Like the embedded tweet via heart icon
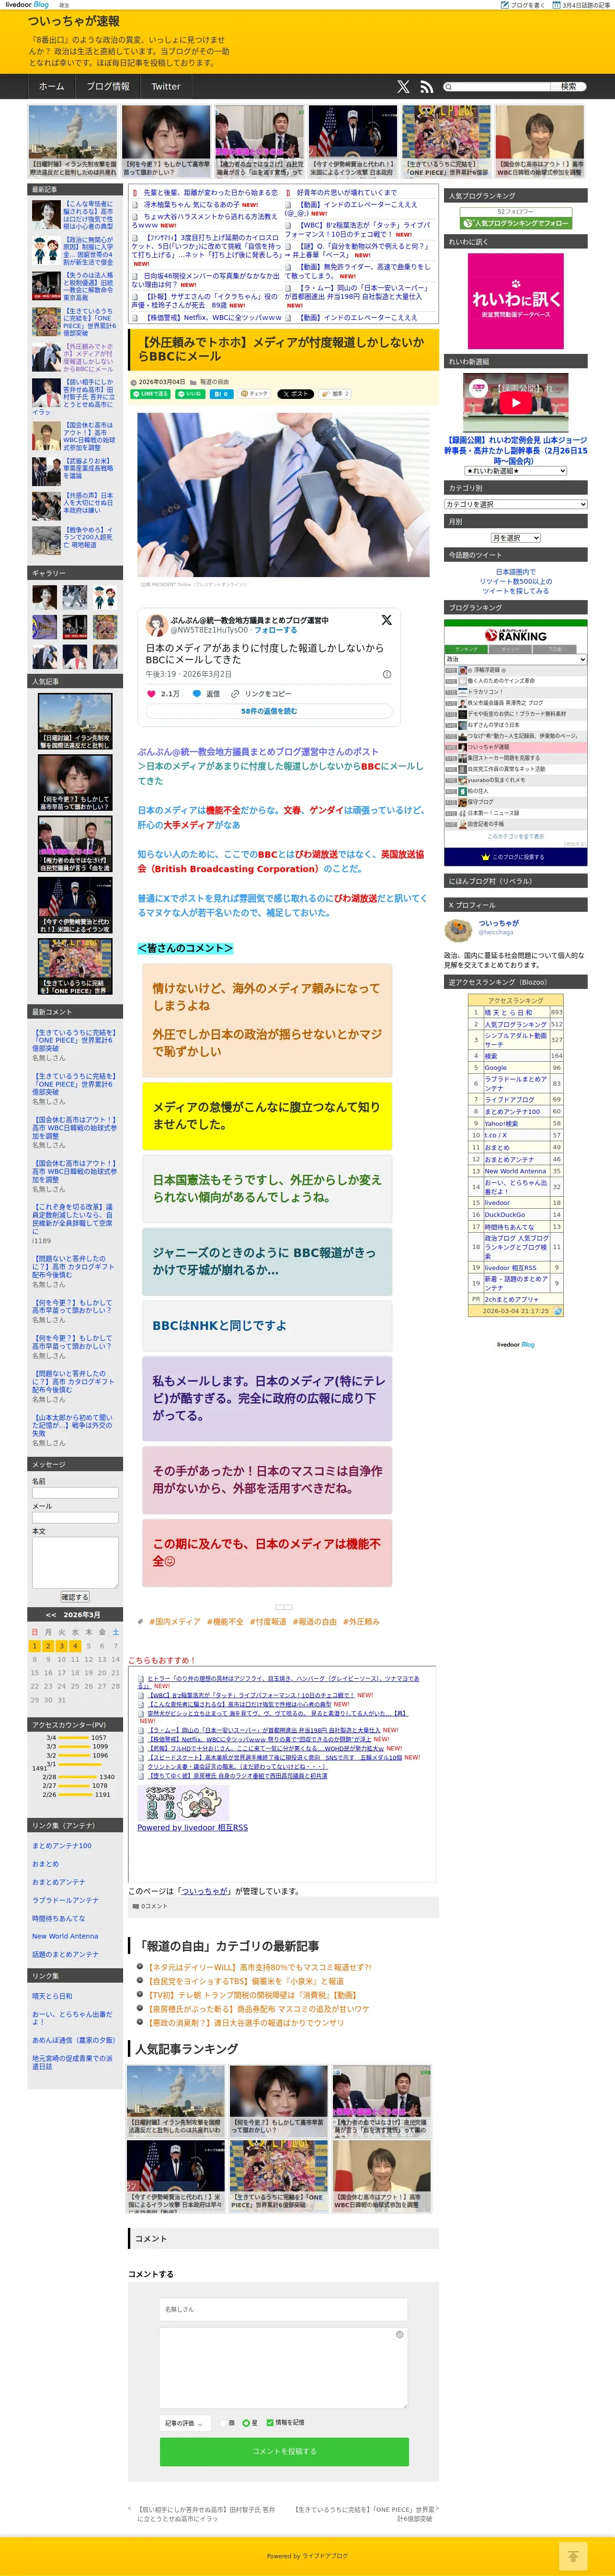Viewport: 615px width, 2576px height. (152, 693)
